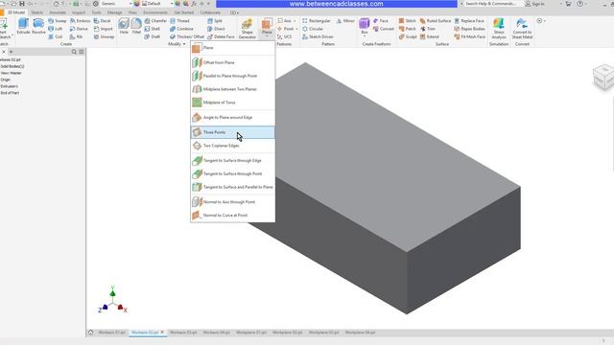The height and width of the screenshot is (345, 614).
Task: Click the Direct edit tool
Action: [216, 29]
